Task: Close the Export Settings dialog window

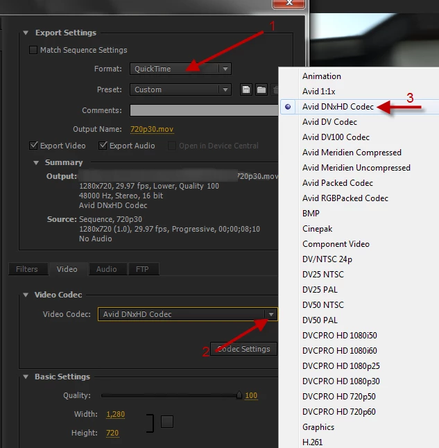Action: (289, 3)
